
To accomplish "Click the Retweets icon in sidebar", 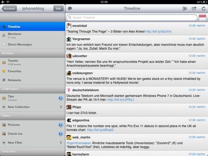I will [4, 80].
